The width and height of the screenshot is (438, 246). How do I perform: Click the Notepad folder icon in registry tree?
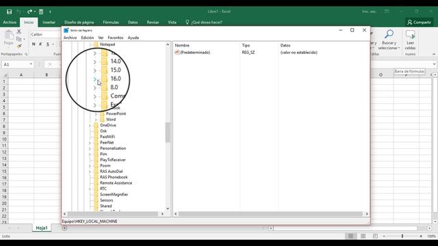(96, 44)
